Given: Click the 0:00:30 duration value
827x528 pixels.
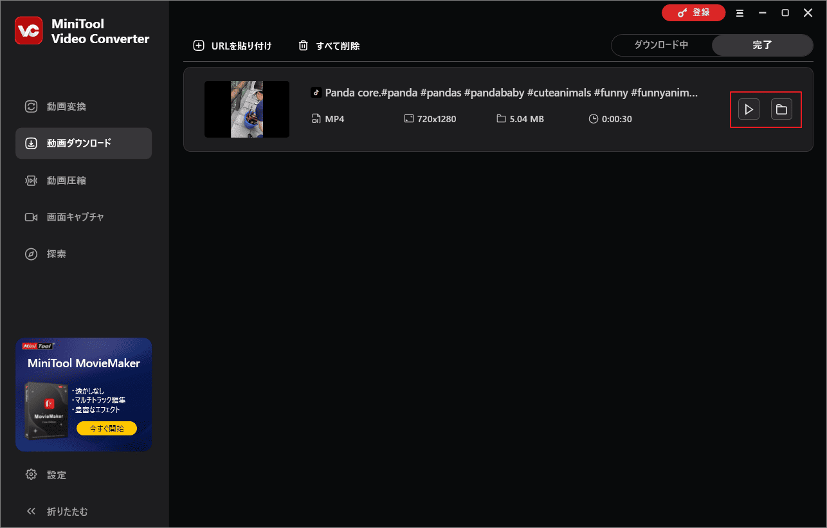Looking at the screenshot, I should click(x=617, y=119).
